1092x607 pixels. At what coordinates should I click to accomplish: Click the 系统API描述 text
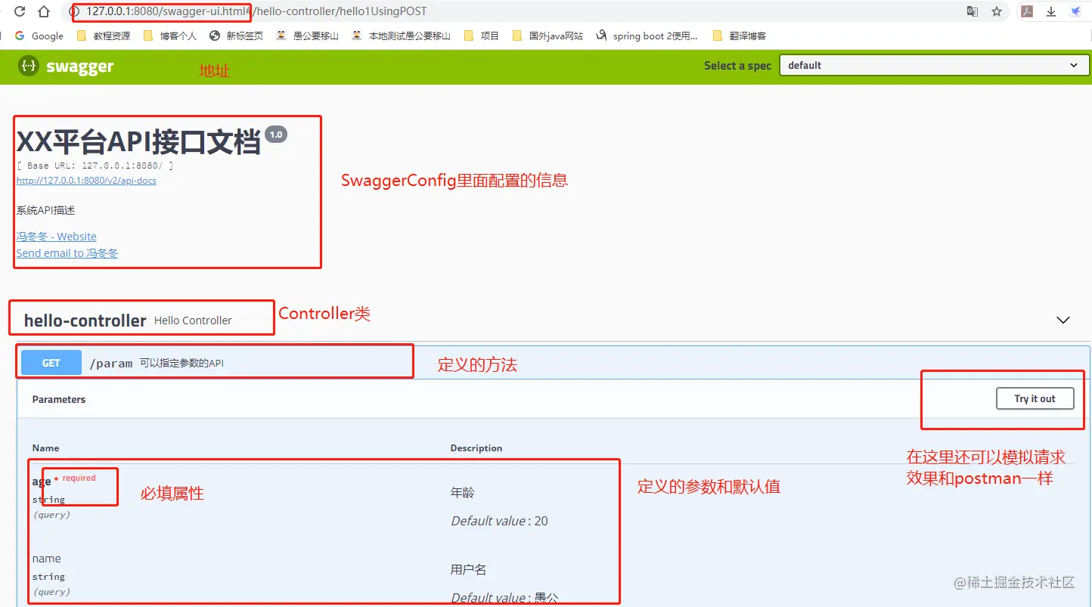tap(45, 210)
